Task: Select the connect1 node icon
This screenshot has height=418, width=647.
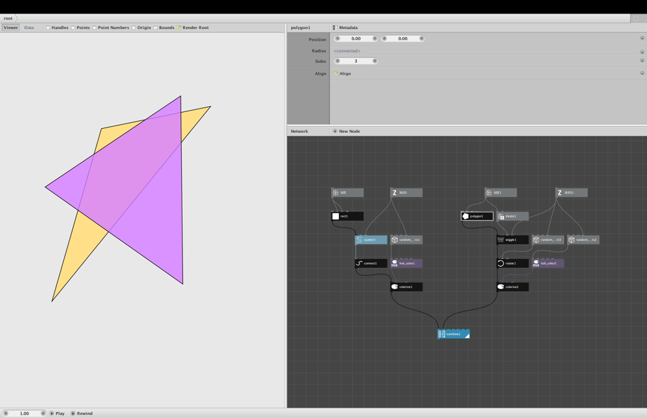Action: tap(359, 263)
